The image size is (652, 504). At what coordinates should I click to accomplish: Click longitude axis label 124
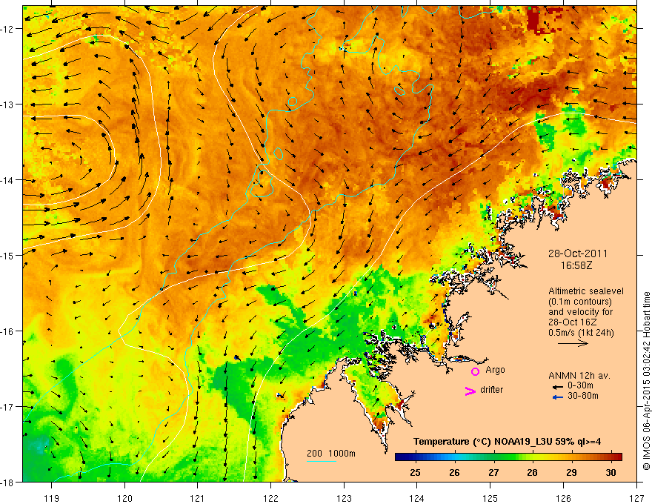click(417, 498)
